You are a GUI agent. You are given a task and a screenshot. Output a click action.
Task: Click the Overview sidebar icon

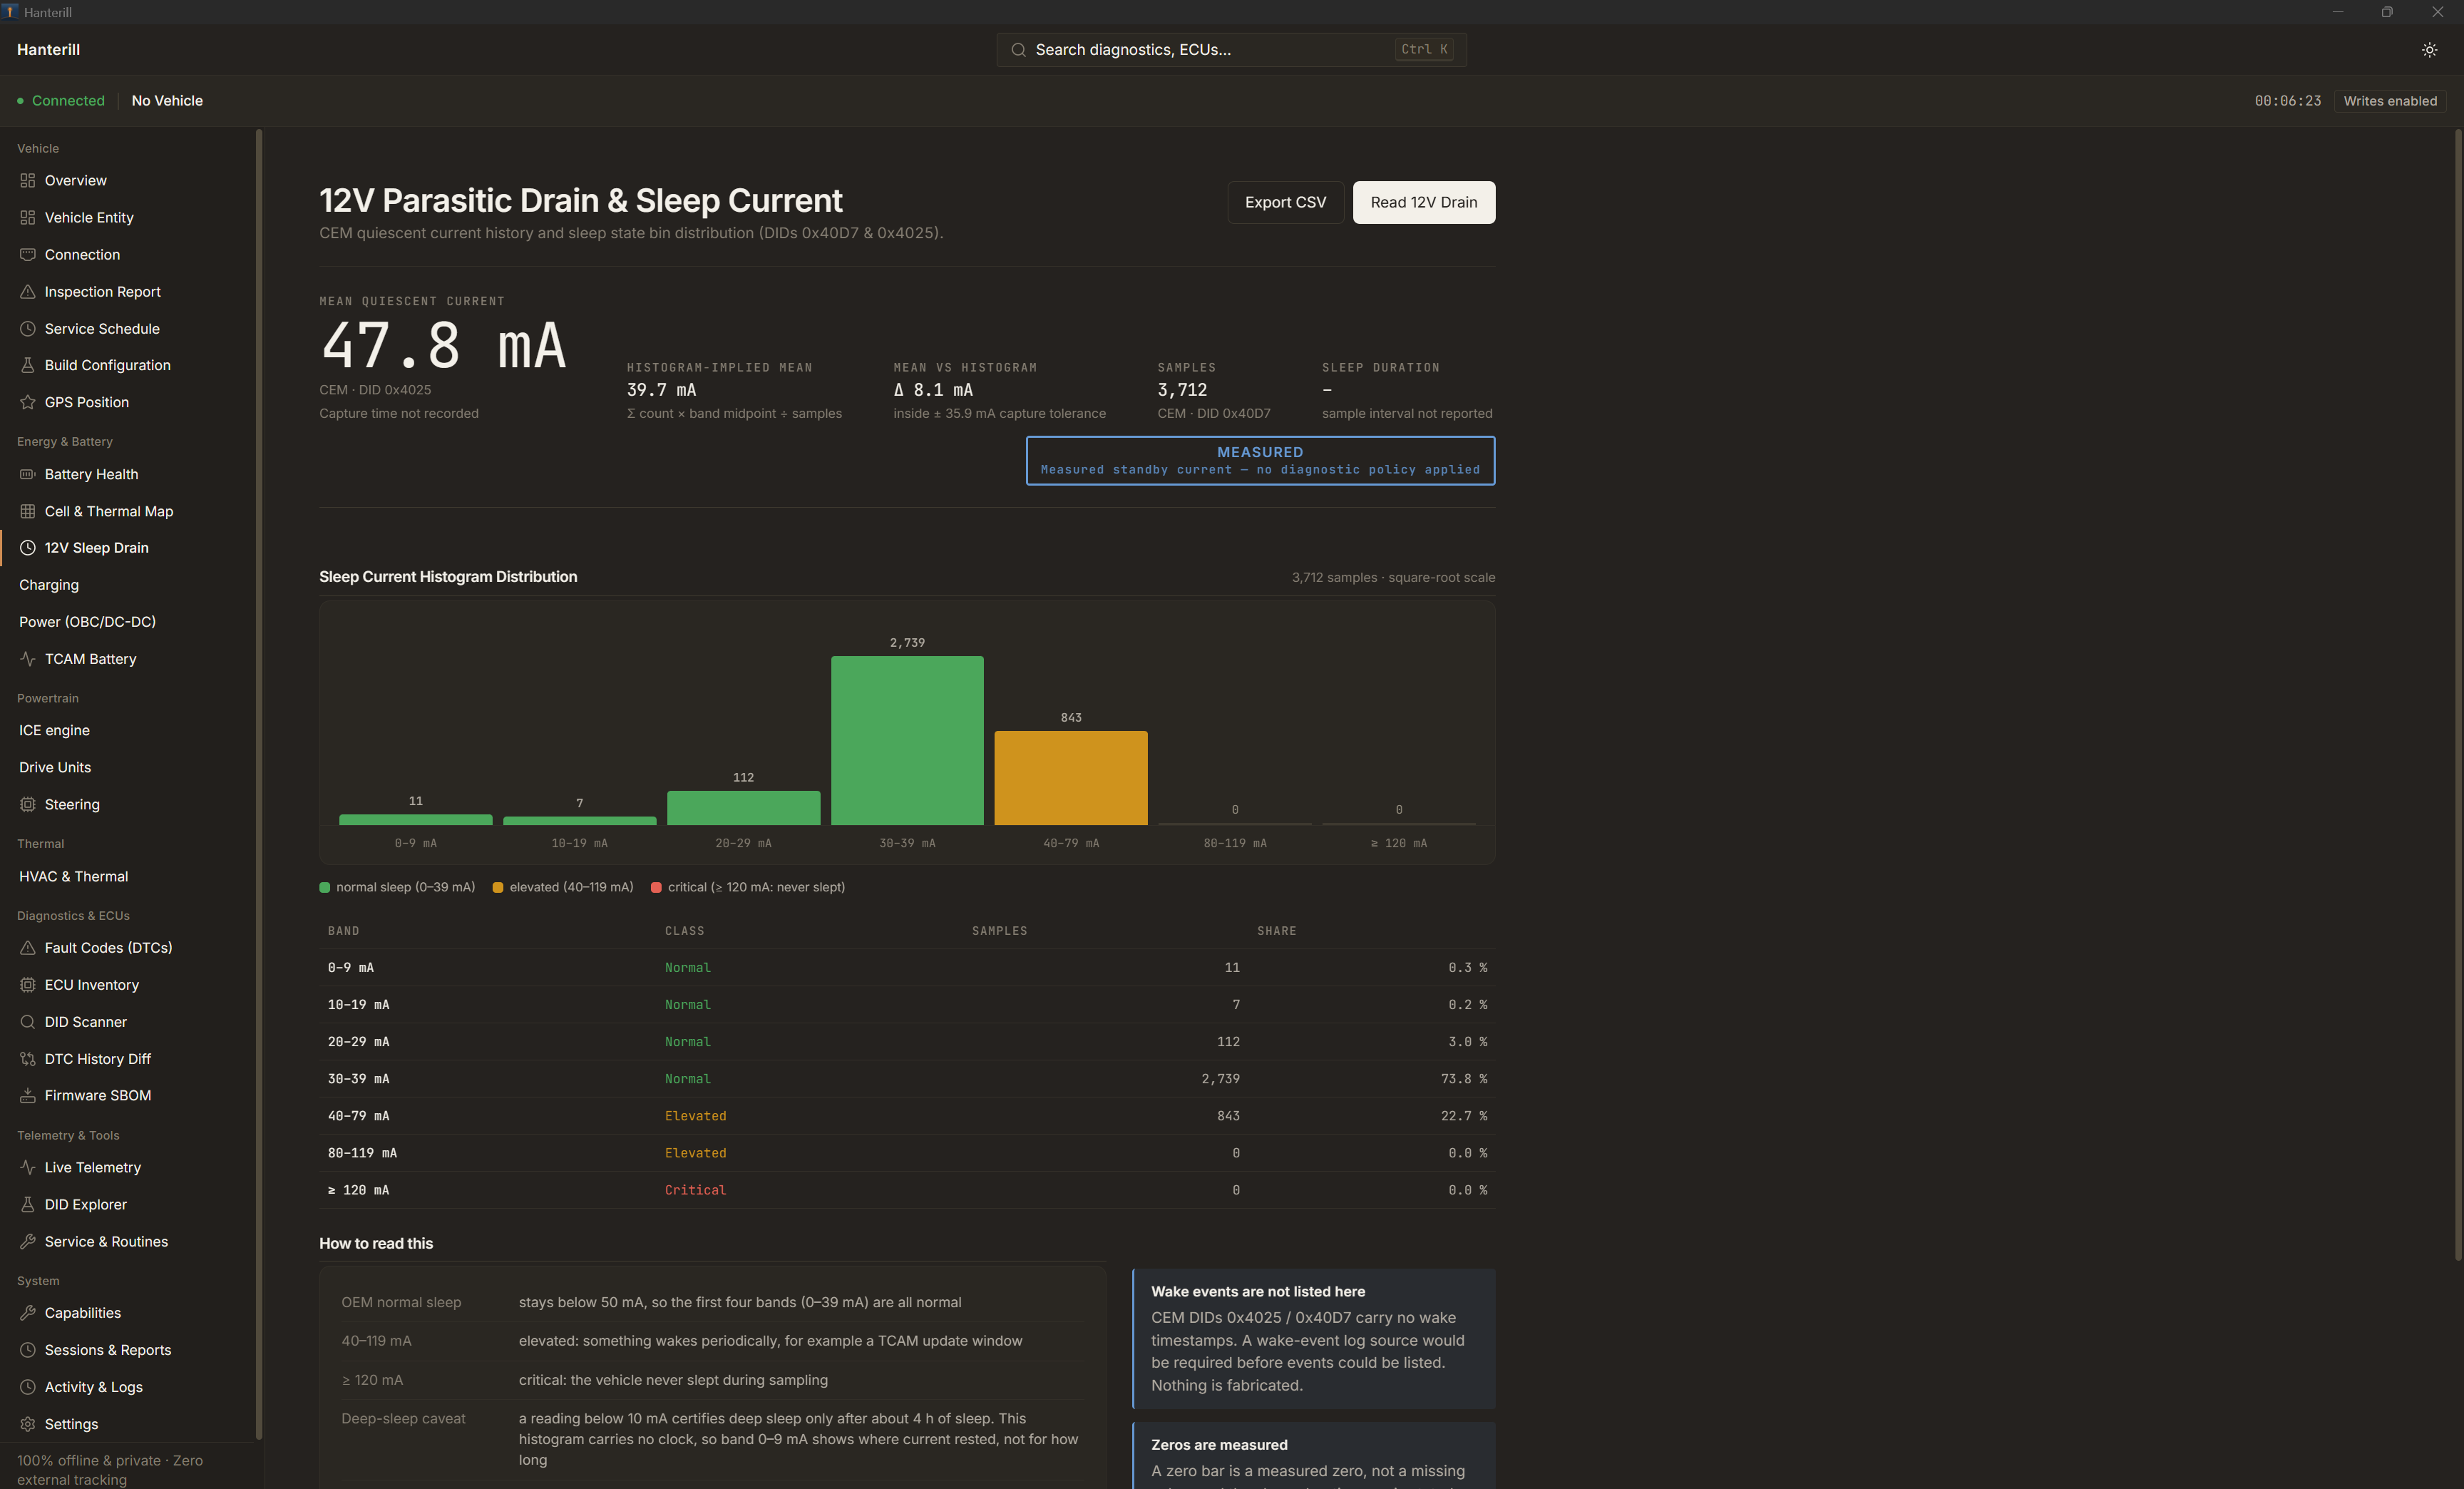[x=28, y=181]
